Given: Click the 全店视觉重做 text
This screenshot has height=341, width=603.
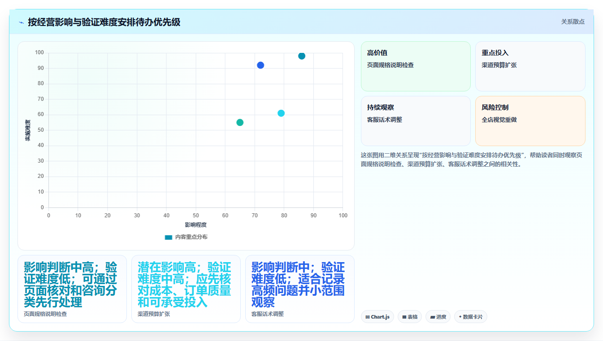Looking at the screenshot, I should click(499, 120).
